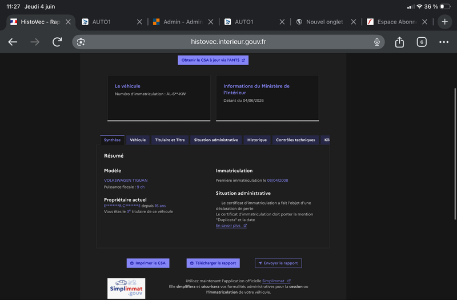Open the share sheet icon
This screenshot has height=300, width=457.
(x=399, y=42)
